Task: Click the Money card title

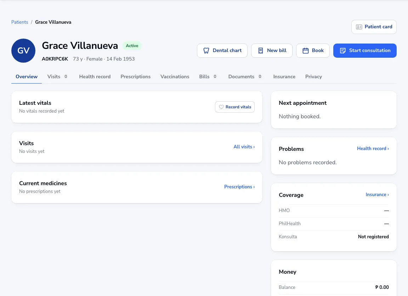Action: [x=288, y=272]
